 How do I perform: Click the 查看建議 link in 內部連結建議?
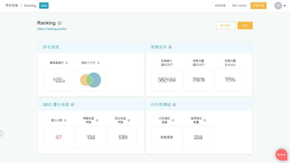pyautogui.click(x=167, y=138)
